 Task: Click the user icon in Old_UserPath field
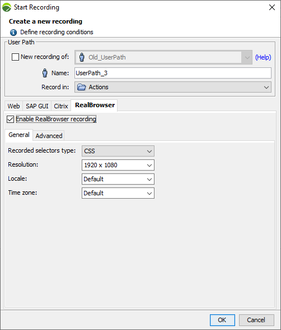point(82,57)
